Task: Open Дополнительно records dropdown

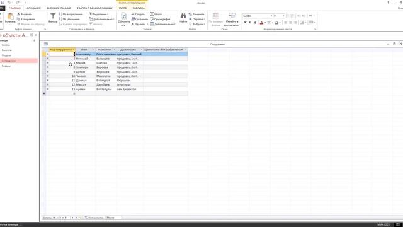Action: click(162, 24)
